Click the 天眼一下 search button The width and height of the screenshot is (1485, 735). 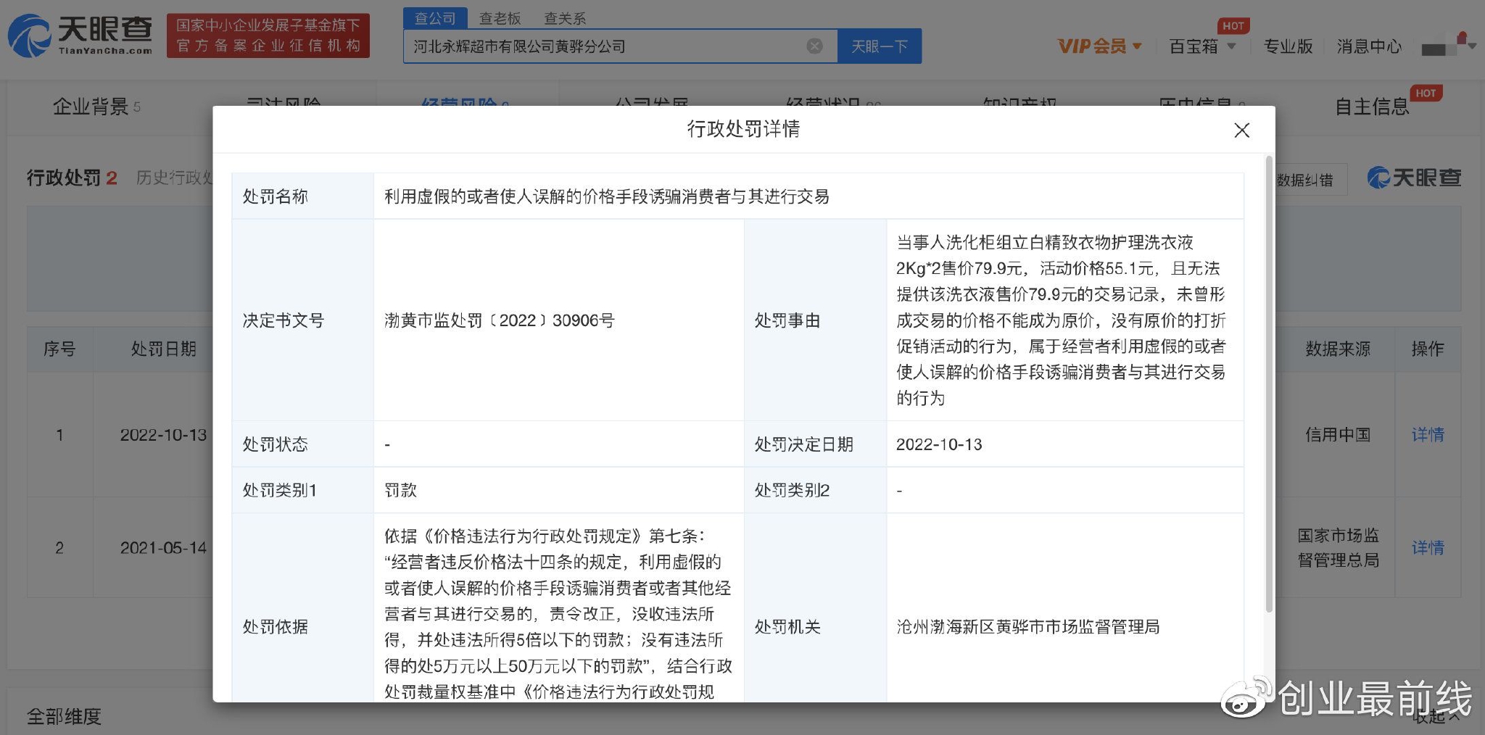880,46
